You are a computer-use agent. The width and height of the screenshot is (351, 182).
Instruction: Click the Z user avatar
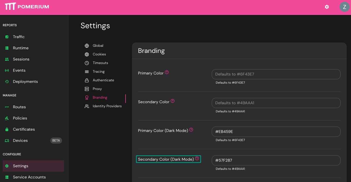pos(345,7)
